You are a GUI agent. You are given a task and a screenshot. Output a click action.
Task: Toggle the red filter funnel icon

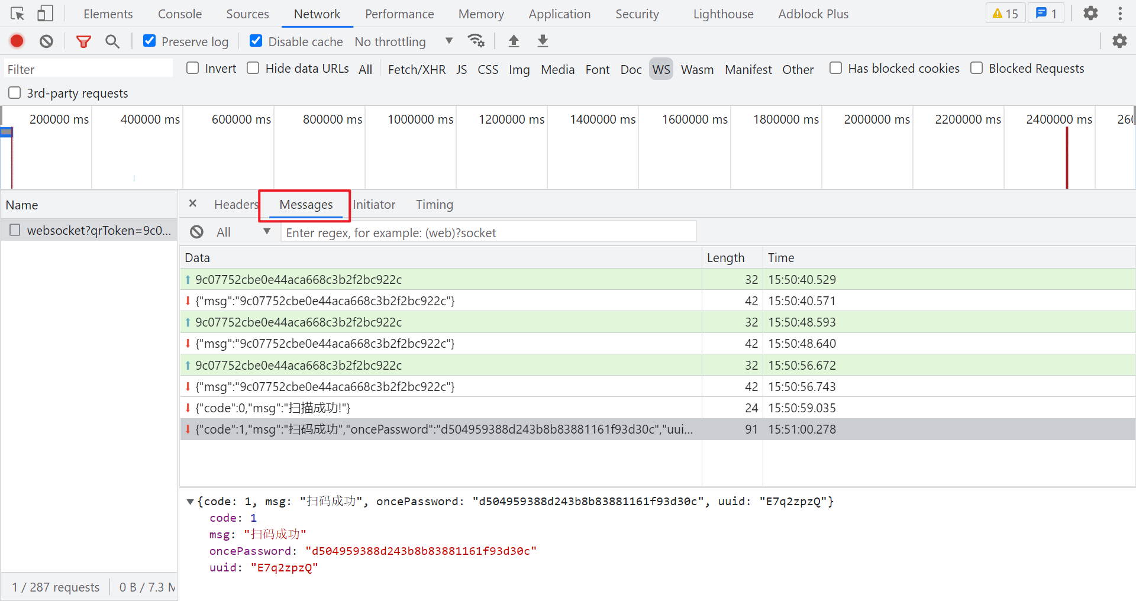(x=83, y=41)
